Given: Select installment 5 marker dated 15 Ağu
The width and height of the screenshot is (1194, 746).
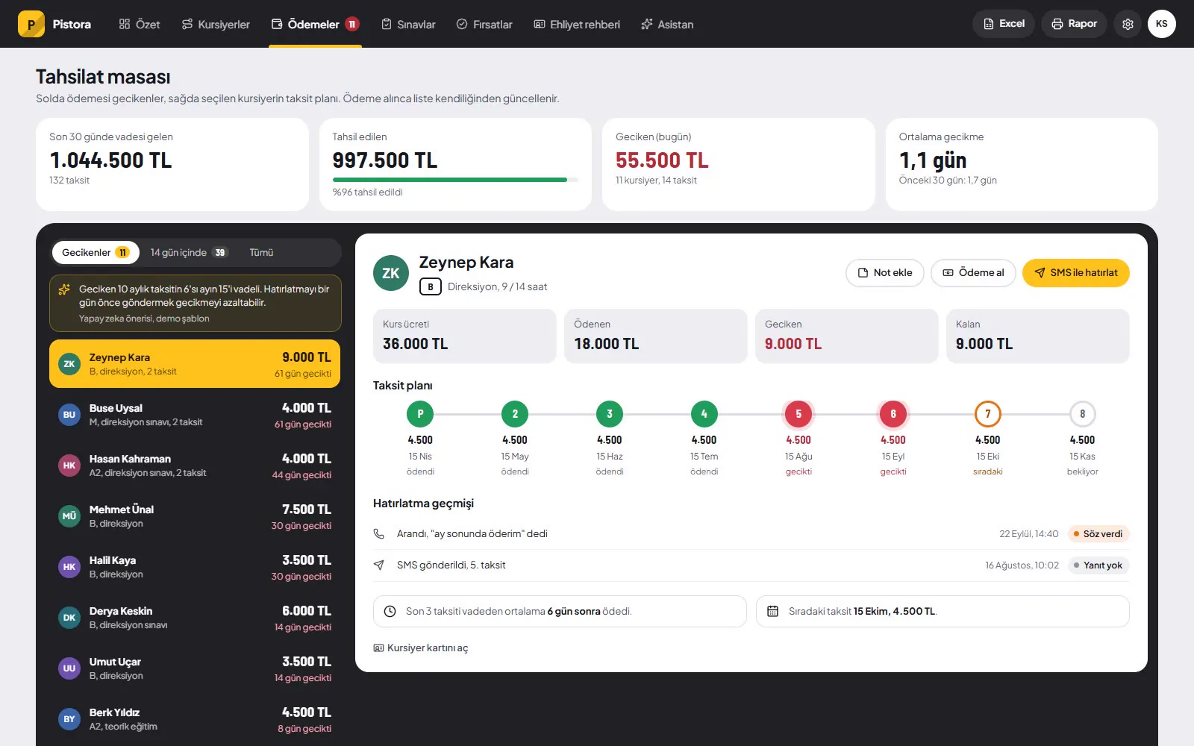Looking at the screenshot, I should (798, 414).
